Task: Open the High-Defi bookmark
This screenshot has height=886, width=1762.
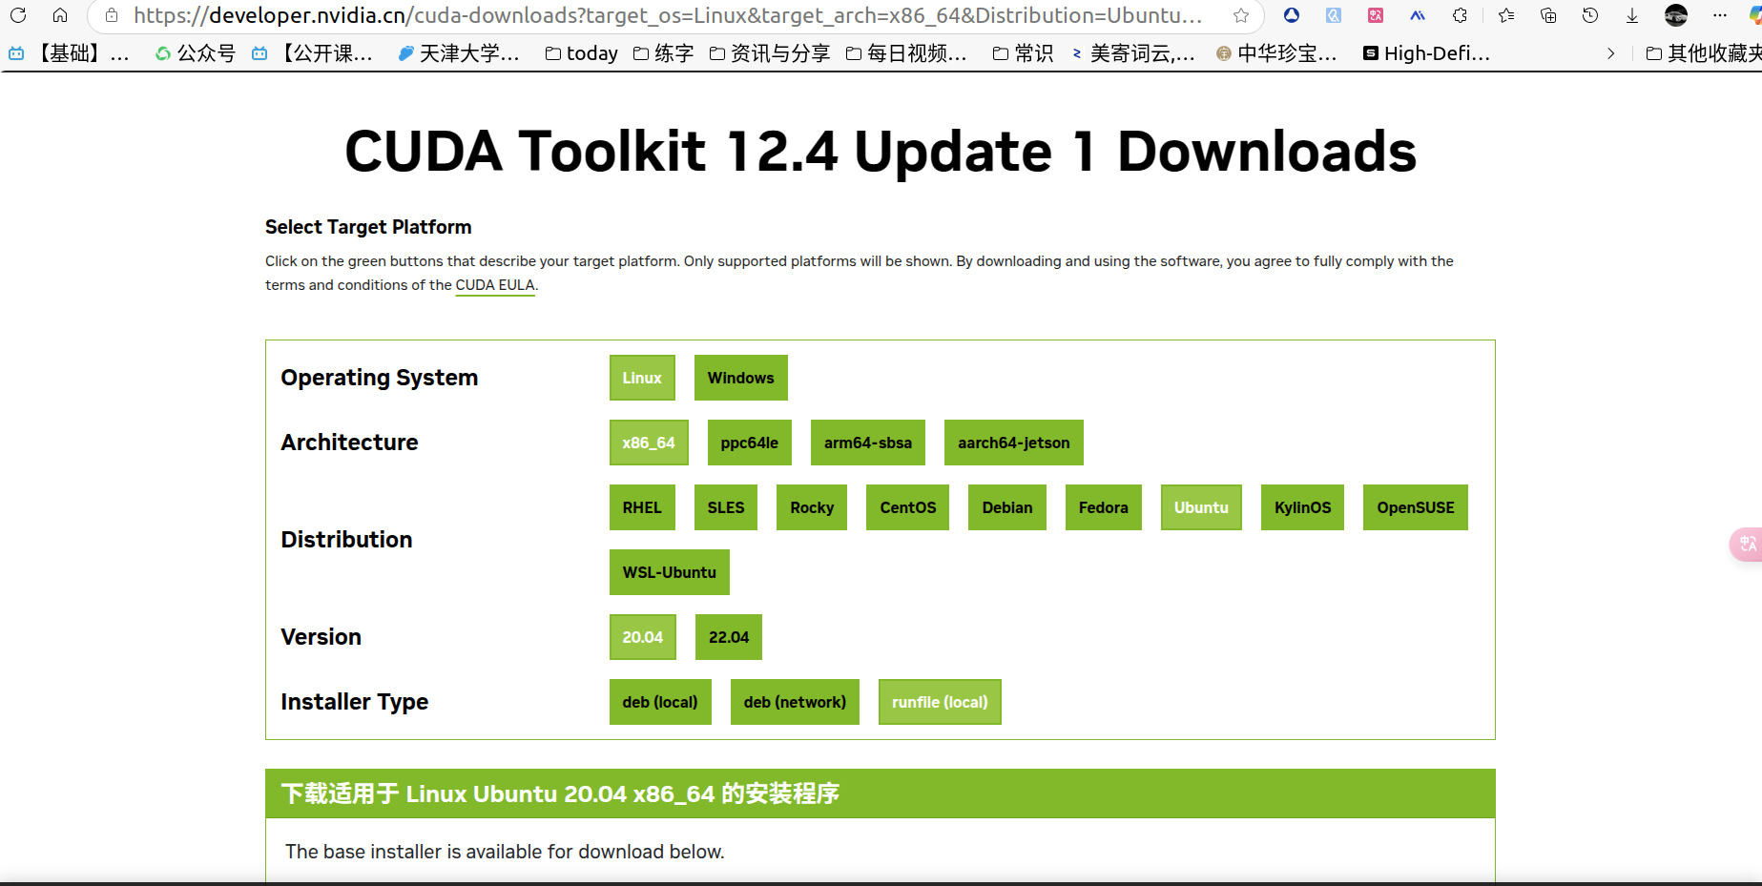Action: pos(1427,53)
